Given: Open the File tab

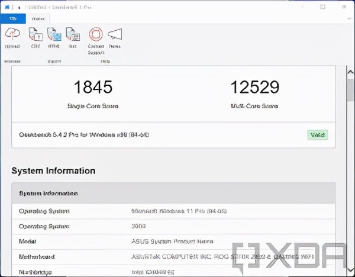Looking at the screenshot, I should [13, 19].
